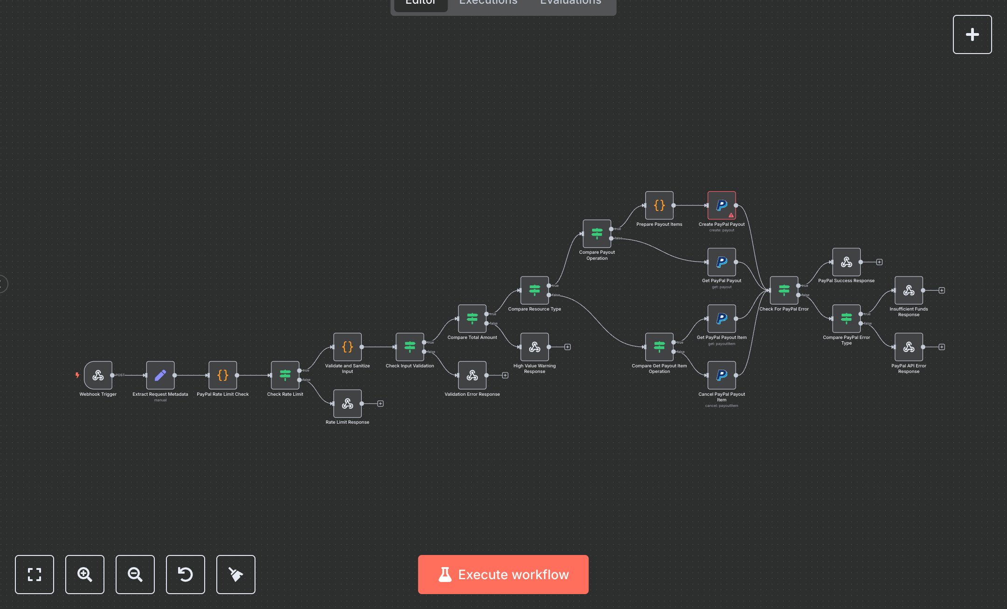This screenshot has height=609, width=1007.
Task: Activate the tidy up workflow tool
Action: coord(235,575)
